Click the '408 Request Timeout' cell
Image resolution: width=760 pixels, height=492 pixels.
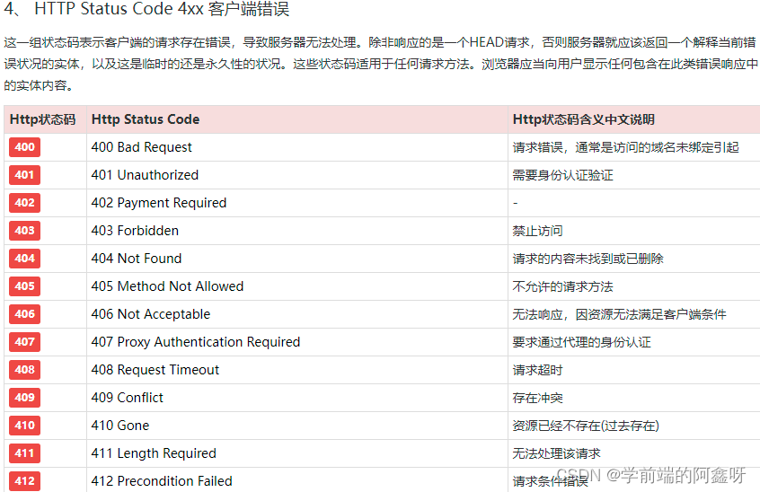[296, 370]
